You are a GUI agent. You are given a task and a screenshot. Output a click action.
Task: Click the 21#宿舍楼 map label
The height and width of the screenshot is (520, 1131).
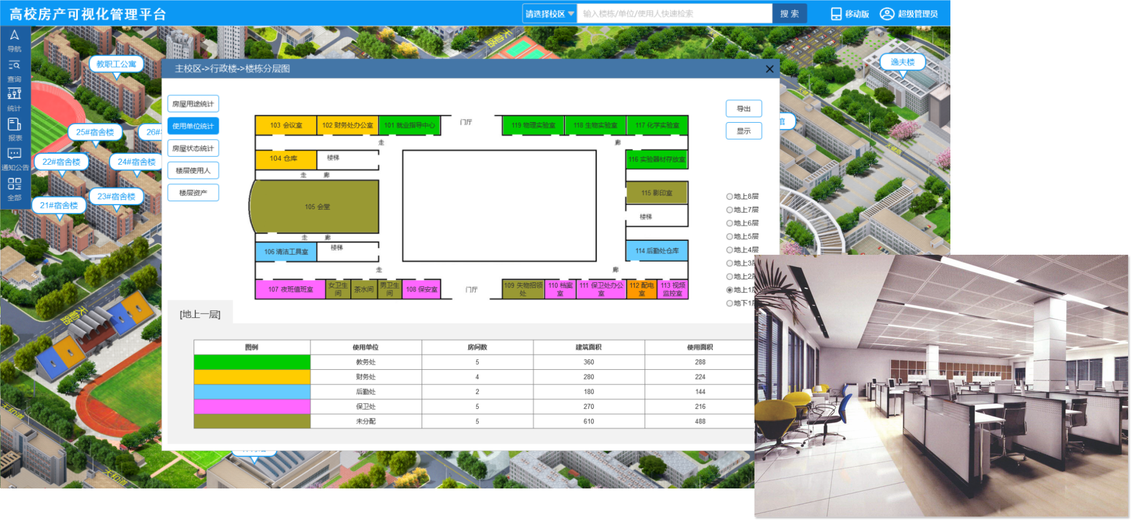click(58, 205)
